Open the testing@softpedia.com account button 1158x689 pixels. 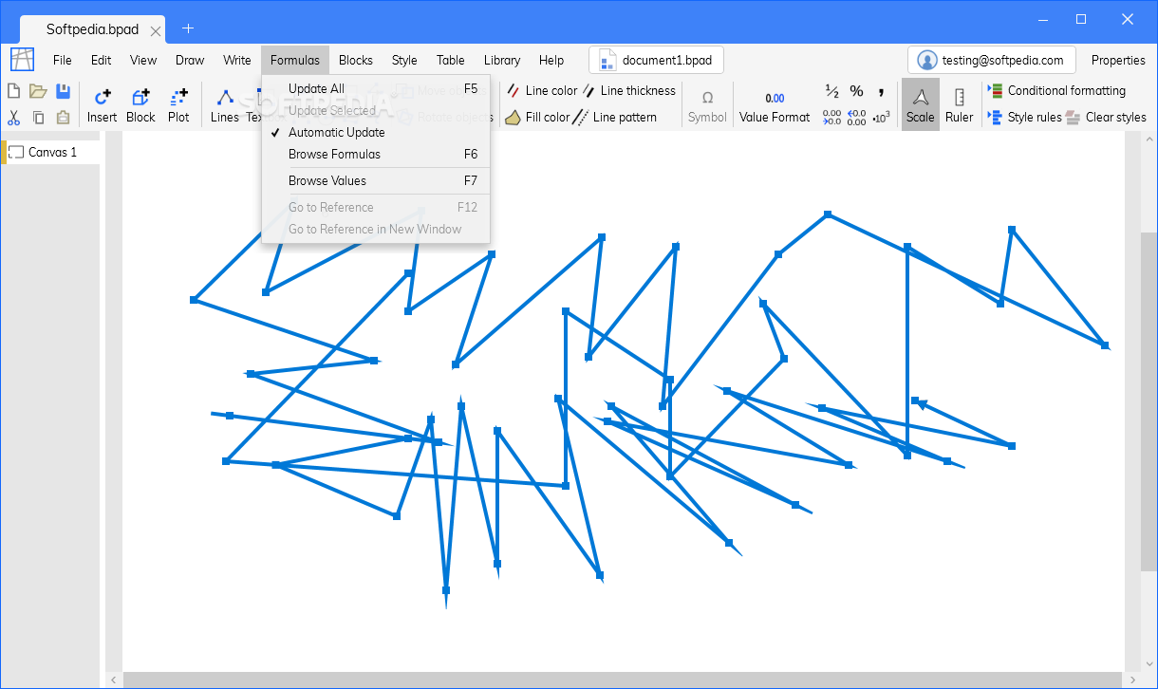click(x=992, y=60)
